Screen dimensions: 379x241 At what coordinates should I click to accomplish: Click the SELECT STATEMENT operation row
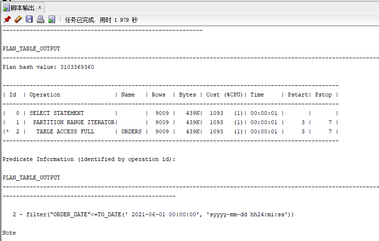pos(57,113)
